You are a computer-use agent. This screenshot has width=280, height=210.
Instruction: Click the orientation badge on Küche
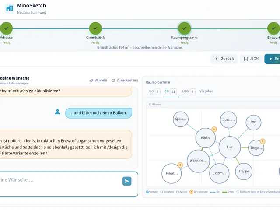pyautogui.click(x=214, y=129)
